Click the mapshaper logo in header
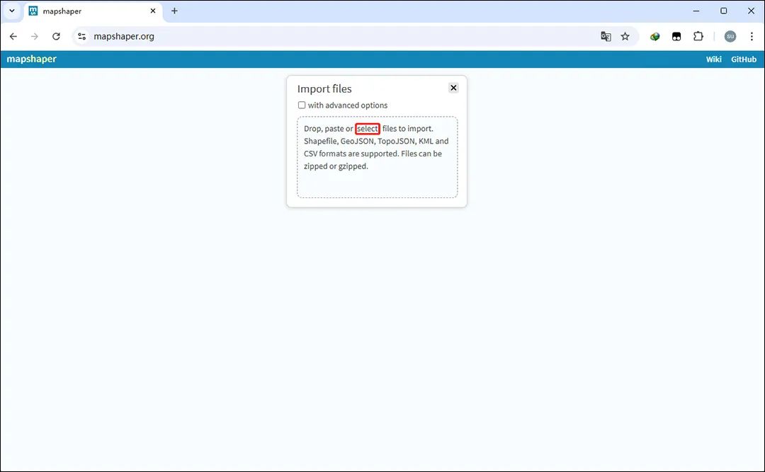The width and height of the screenshot is (765, 472). point(32,59)
